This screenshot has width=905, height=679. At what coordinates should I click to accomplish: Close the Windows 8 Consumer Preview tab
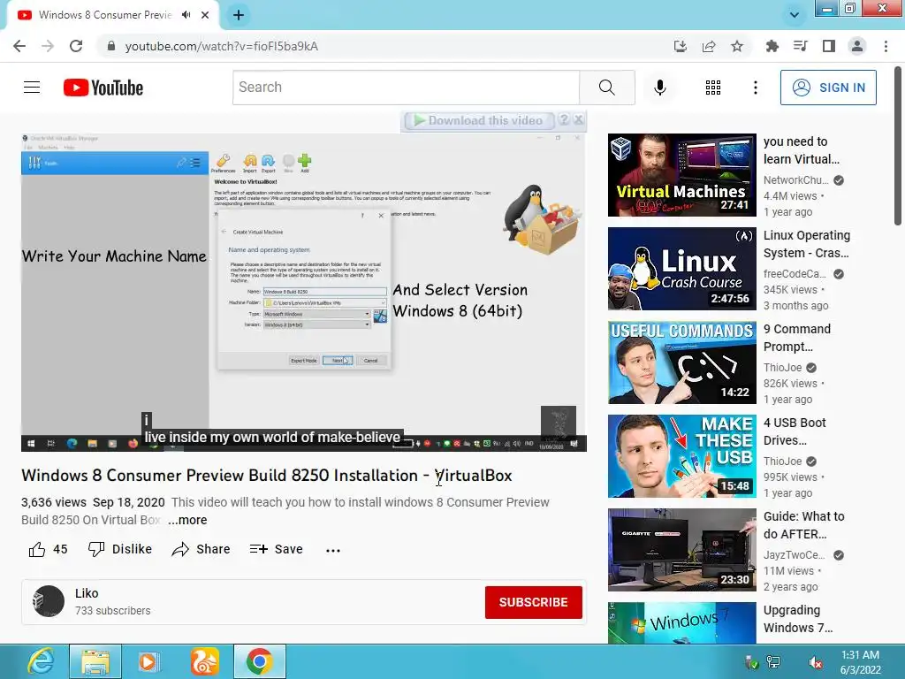point(205,15)
